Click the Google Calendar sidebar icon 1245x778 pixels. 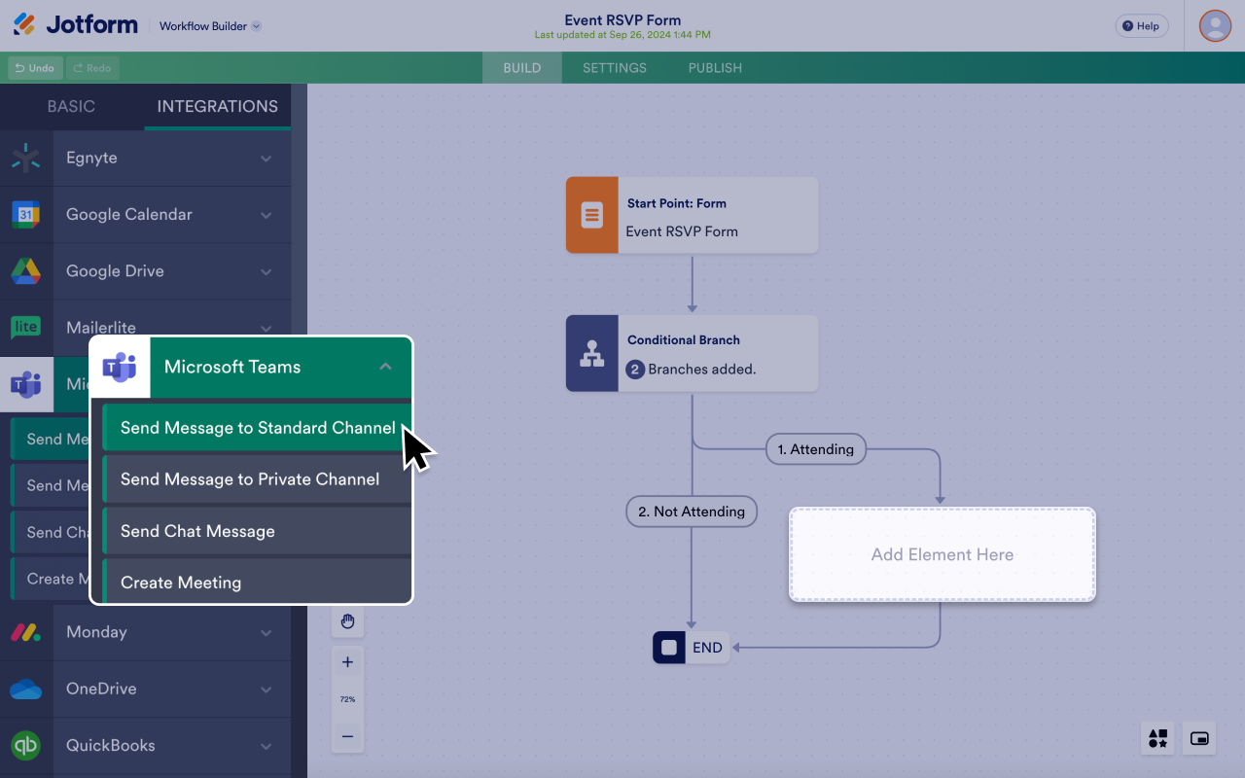pos(26,214)
